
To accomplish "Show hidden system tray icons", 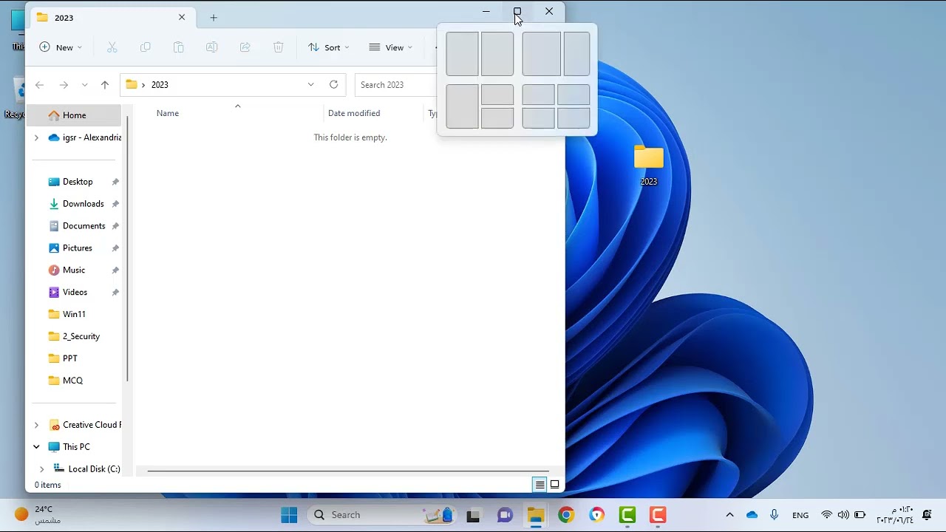I will pos(729,515).
